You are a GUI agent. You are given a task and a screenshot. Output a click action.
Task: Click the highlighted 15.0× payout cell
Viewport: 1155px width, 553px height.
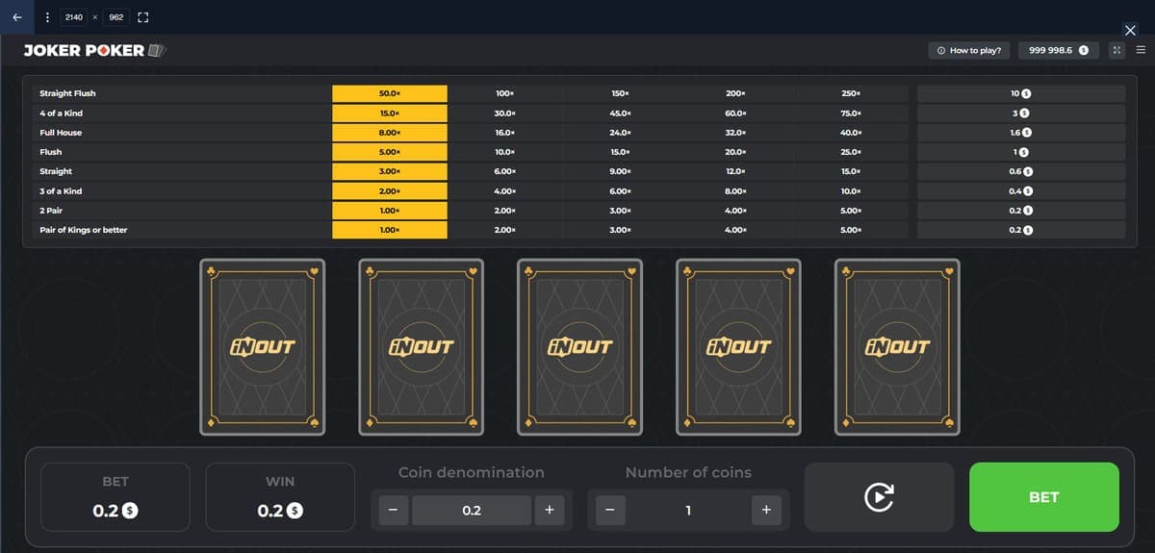pos(390,113)
